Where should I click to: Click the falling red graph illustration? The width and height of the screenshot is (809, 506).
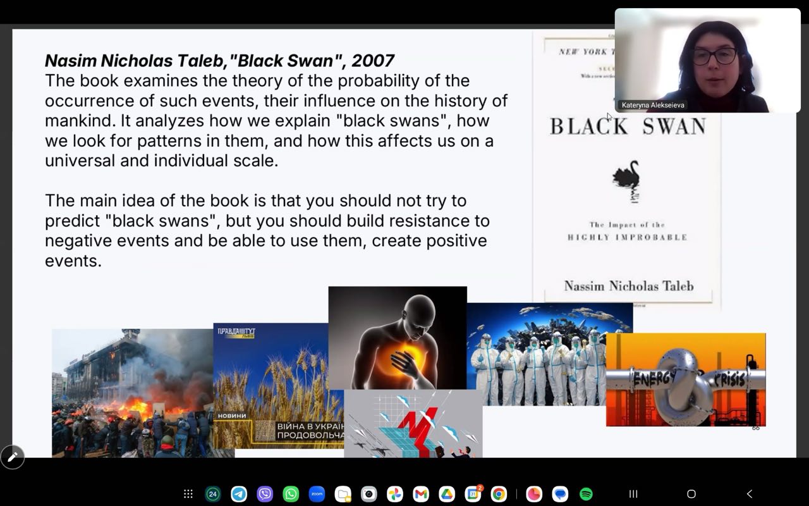[413, 423]
